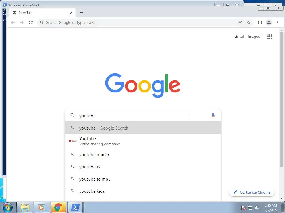Click the Chrome taskbar icon

pos(58,207)
